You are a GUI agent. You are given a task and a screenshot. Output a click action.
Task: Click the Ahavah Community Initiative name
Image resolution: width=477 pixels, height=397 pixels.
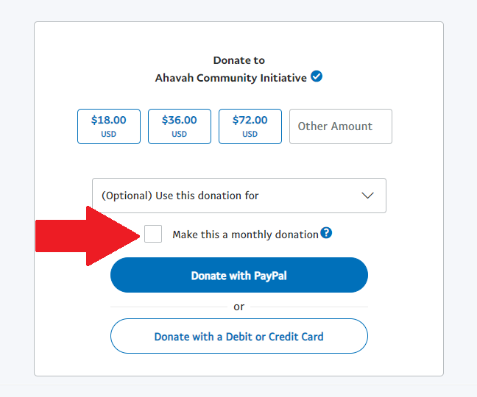(231, 78)
